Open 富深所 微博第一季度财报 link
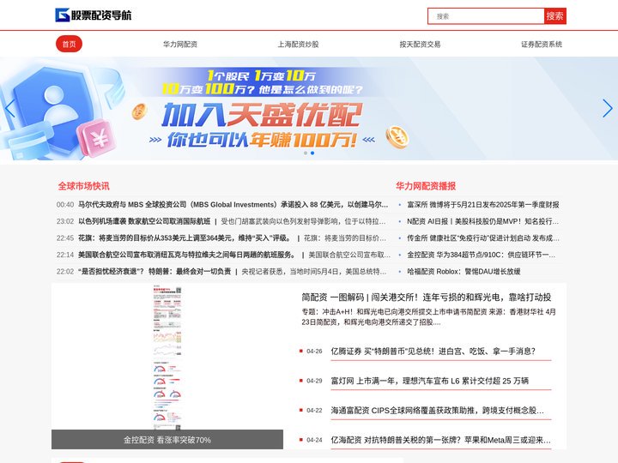Viewport: 618px width, 463px height. (x=482, y=205)
